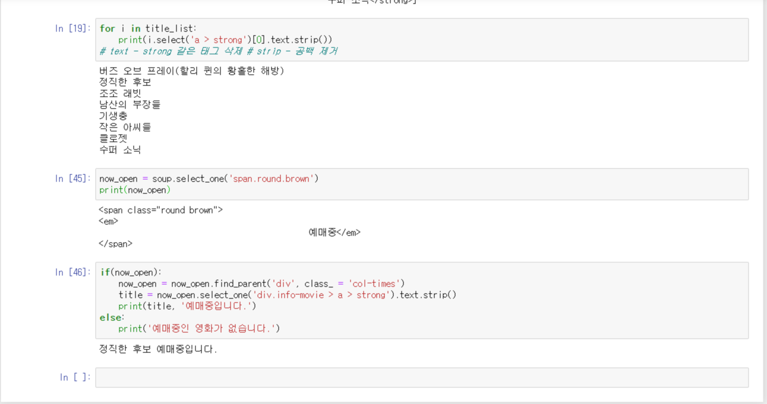Click the 'if(now_open):' code line
Viewport: 767px width, 404px height.
coord(131,272)
